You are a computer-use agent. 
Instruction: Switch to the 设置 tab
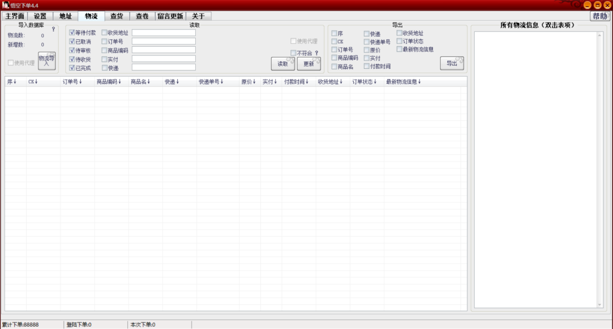(40, 16)
